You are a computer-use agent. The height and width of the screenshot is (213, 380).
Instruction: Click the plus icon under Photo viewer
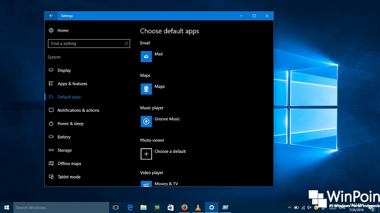(x=146, y=154)
